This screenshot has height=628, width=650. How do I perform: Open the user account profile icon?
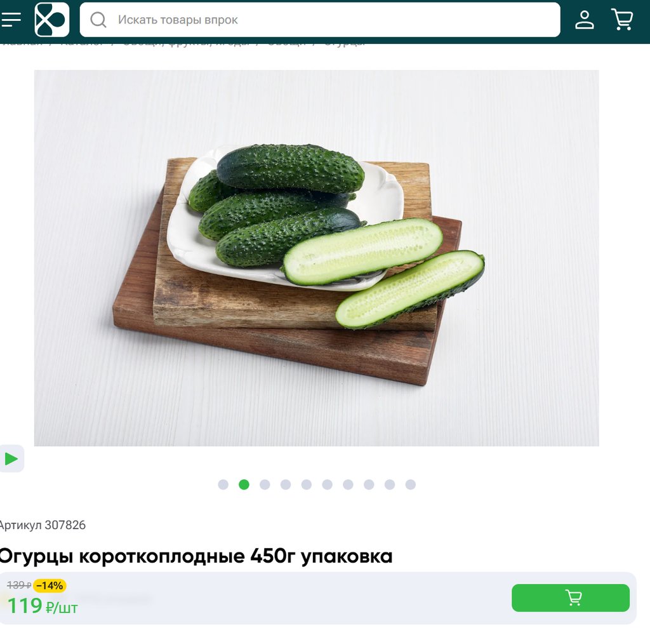584,20
